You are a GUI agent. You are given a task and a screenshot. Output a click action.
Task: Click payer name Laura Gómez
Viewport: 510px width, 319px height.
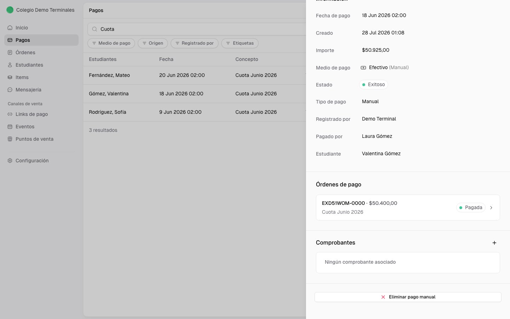click(x=377, y=136)
